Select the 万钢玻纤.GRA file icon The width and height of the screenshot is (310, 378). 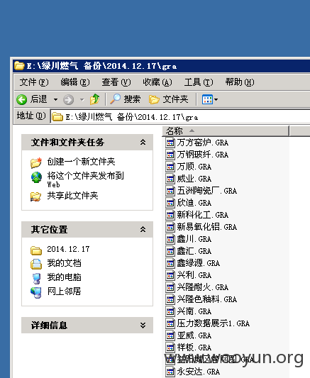[170, 155]
